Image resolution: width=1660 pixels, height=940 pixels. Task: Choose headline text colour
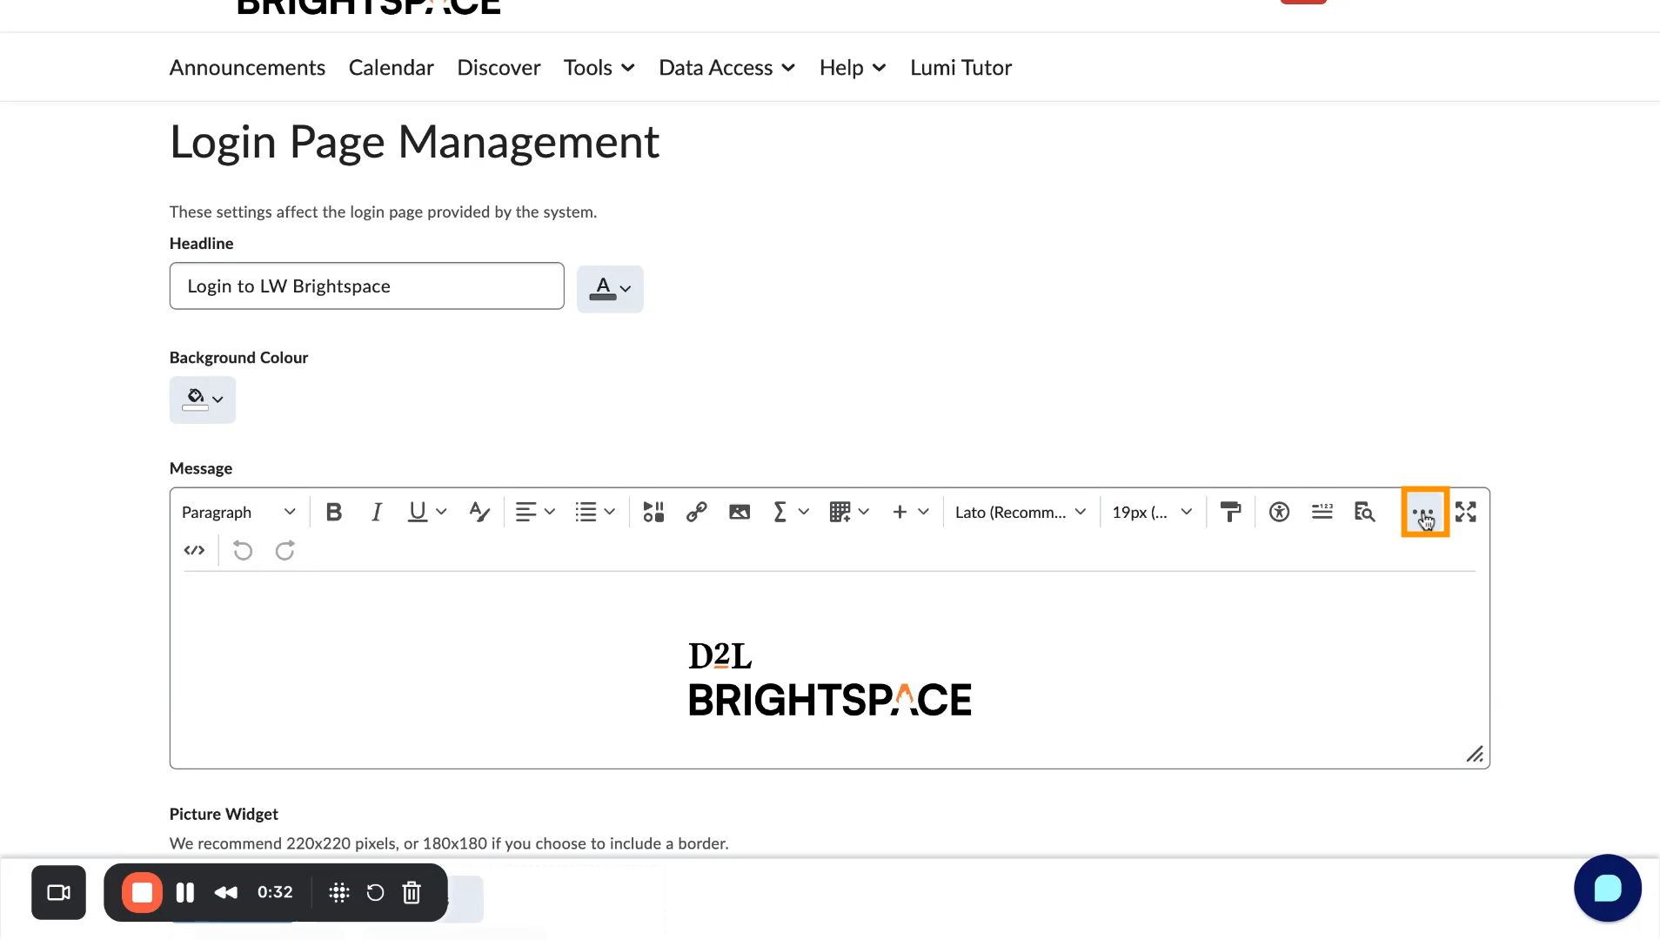(610, 288)
